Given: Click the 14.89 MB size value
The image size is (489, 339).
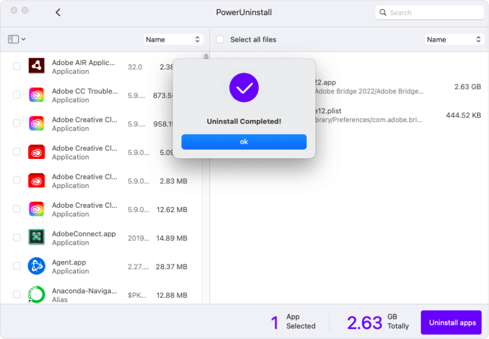Looking at the screenshot, I should [172, 238].
